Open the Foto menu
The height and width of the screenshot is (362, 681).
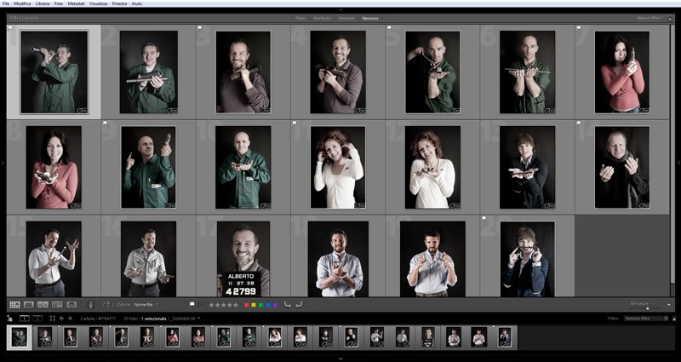[59, 3]
